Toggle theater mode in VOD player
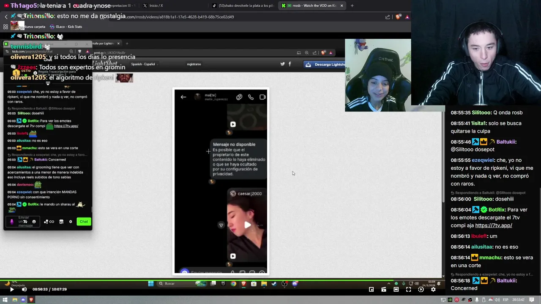The width and height of the screenshot is (541, 304). point(396,289)
